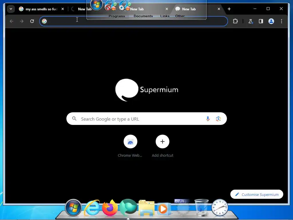Click the Windows Start orb in dock
This screenshot has width=293, height=220.
(73, 208)
